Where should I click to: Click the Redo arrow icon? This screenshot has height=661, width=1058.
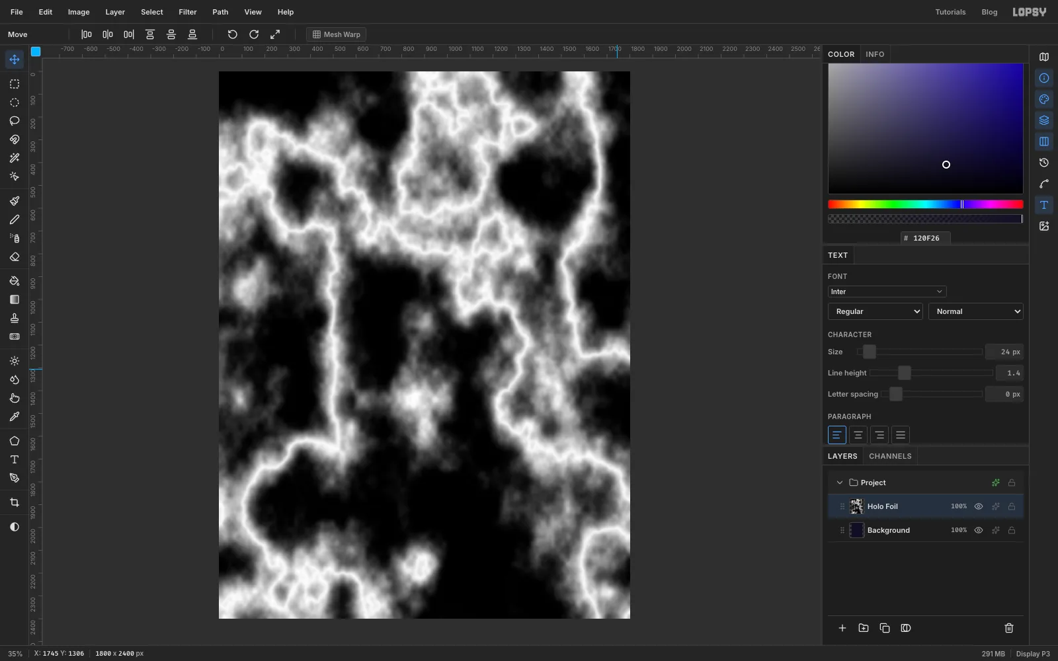point(254,34)
